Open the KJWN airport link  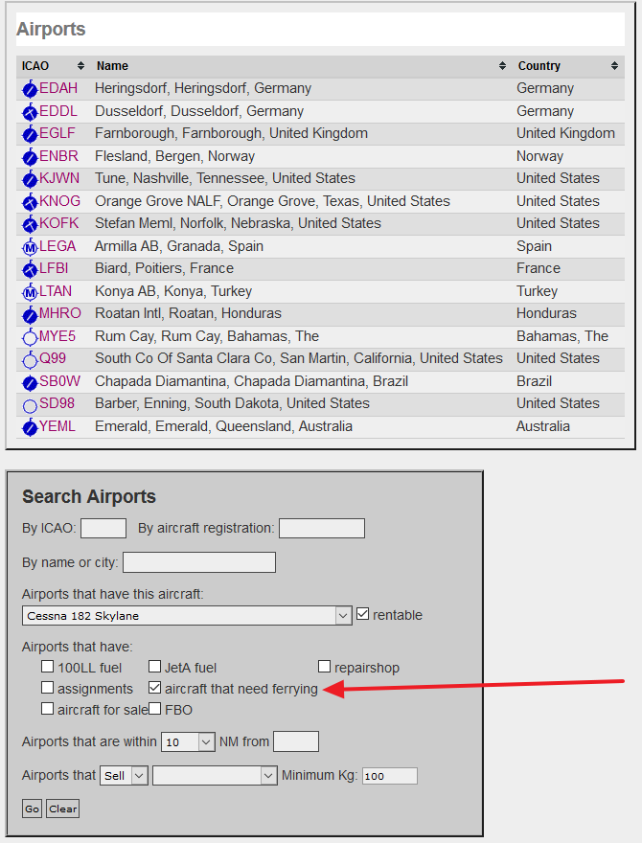pos(59,178)
